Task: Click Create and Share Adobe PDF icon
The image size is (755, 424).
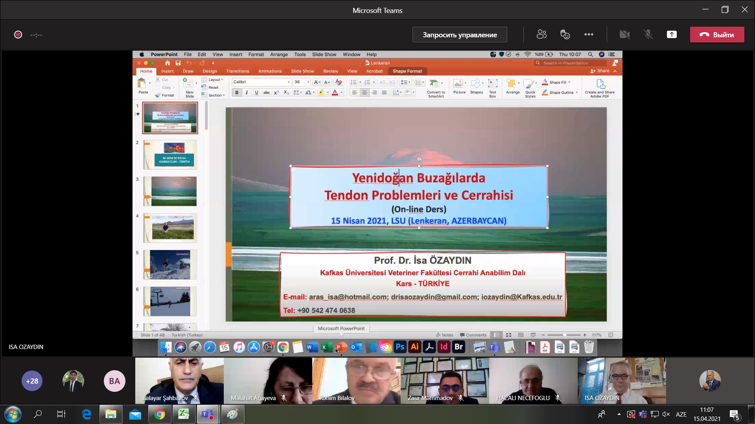Action: point(600,84)
